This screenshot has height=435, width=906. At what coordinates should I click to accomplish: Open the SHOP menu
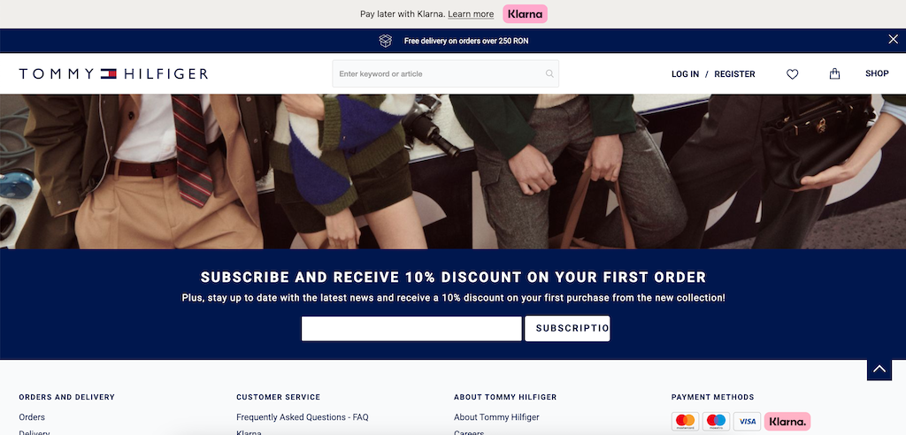point(877,73)
